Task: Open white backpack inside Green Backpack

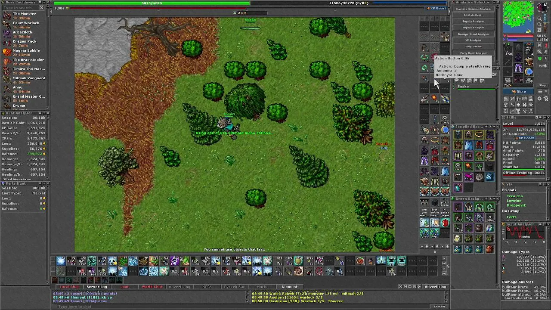Action: coord(458,238)
